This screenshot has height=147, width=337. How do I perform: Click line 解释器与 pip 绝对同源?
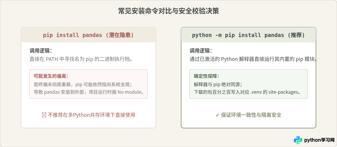pos(218,85)
